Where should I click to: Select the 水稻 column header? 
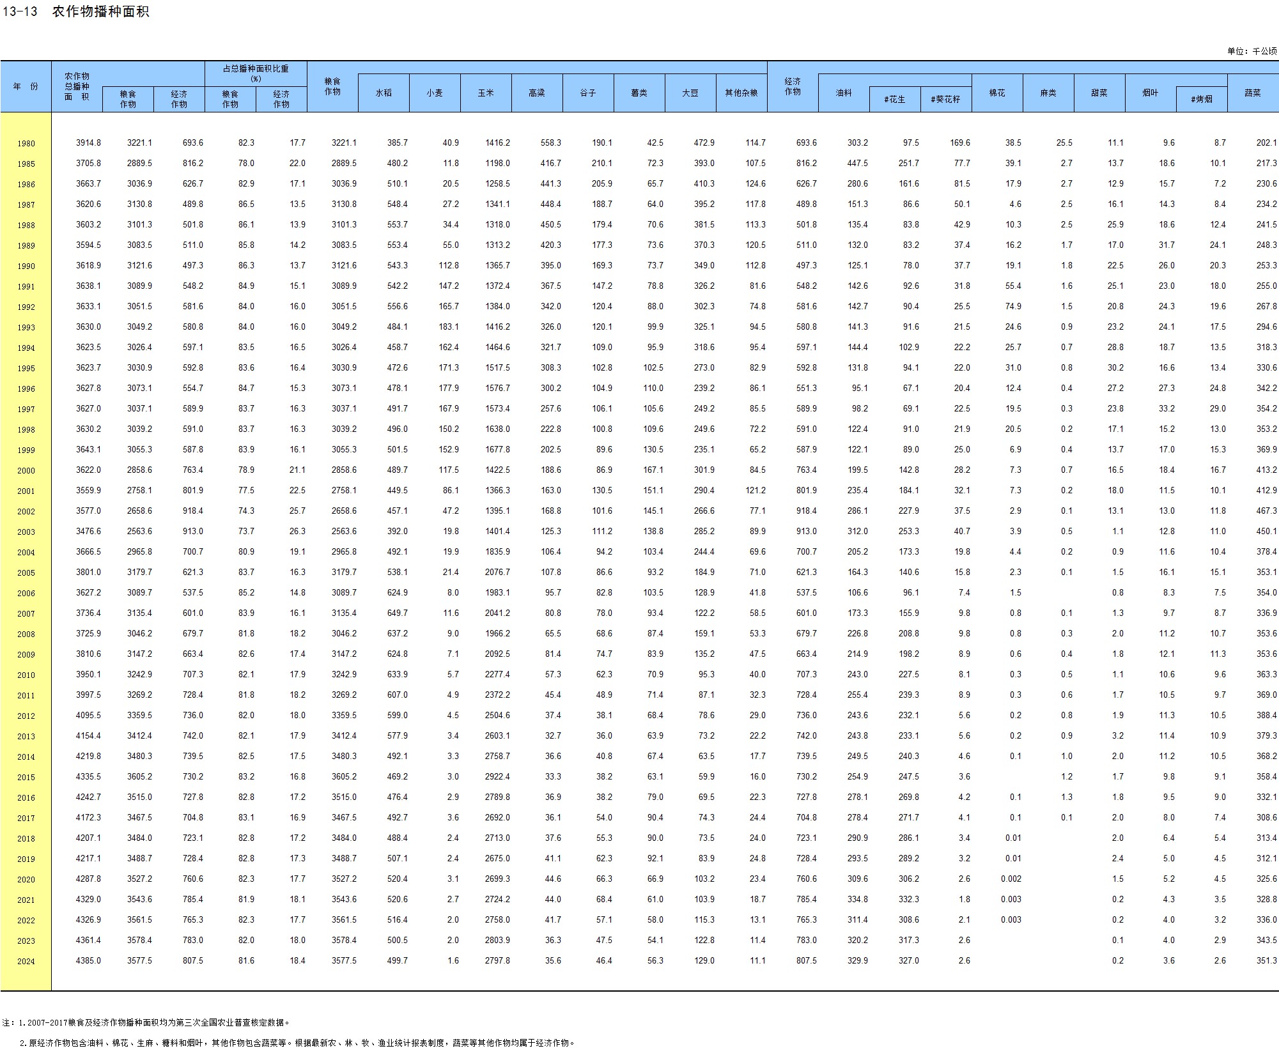pyautogui.click(x=384, y=93)
